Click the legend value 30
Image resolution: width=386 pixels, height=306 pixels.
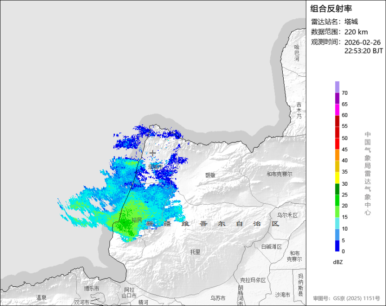click(345, 184)
